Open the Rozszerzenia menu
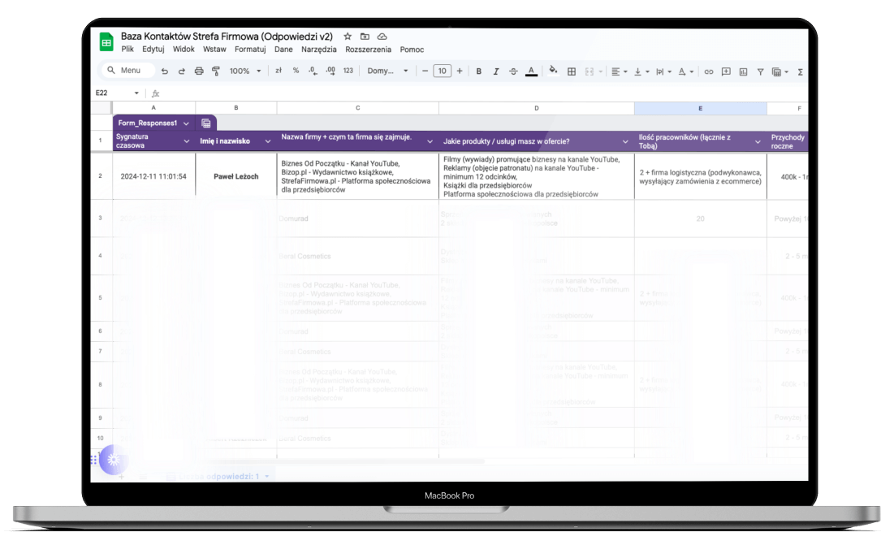894x545 pixels. point(369,49)
